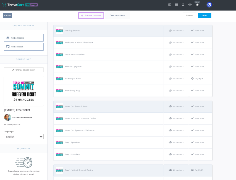The height and width of the screenshot is (180, 236).
Task: Click the Sequences stopwatch illustration
Action: point(24,162)
